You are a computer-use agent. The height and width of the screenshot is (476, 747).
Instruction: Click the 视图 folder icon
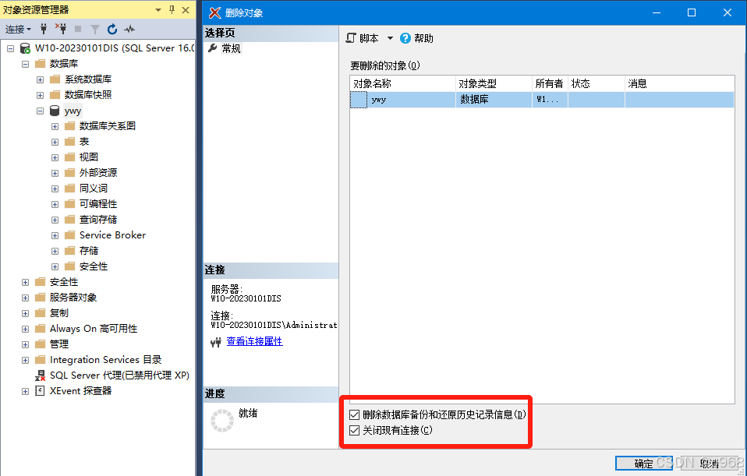click(70, 157)
